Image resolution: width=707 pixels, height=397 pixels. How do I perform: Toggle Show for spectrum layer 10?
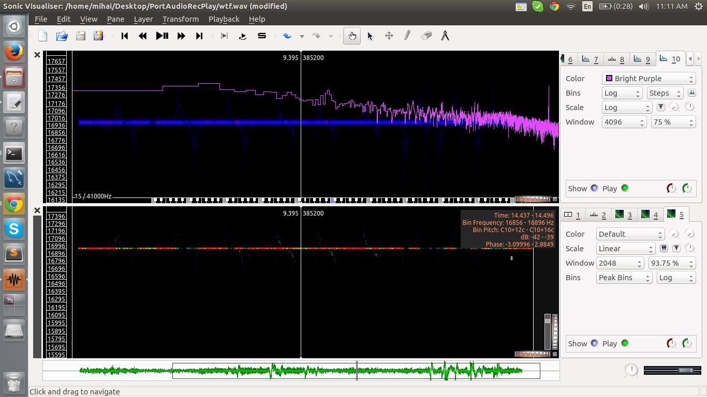tap(594, 188)
